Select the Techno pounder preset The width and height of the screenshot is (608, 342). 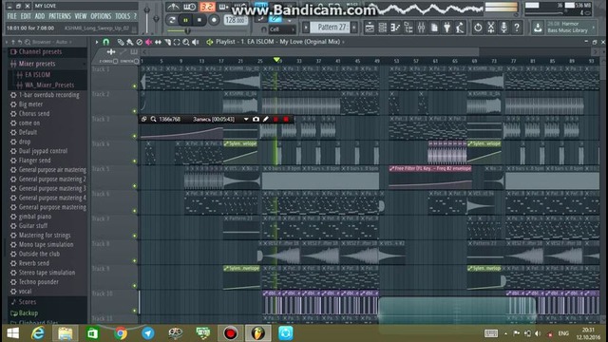(38, 282)
